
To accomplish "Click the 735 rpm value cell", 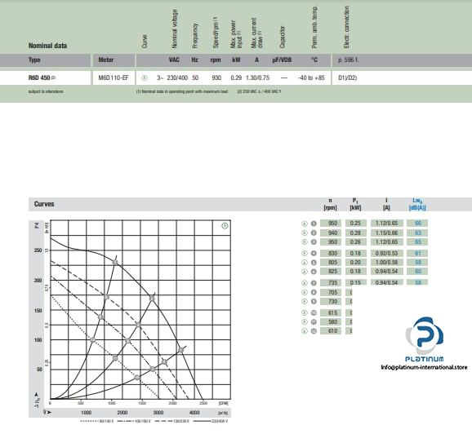I will pos(331,283).
